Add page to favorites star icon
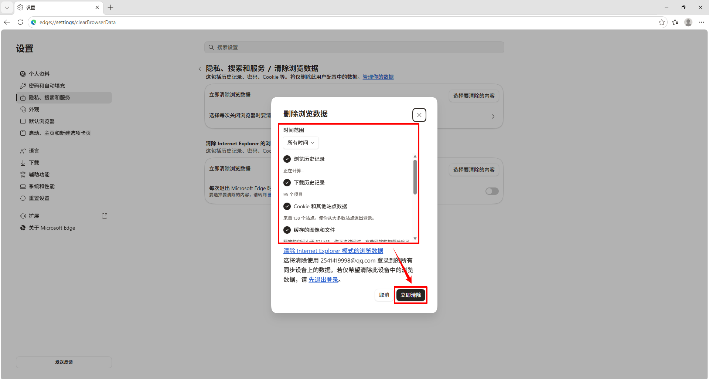The image size is (709, 379). pyautogui.click(x=661, y=22)
